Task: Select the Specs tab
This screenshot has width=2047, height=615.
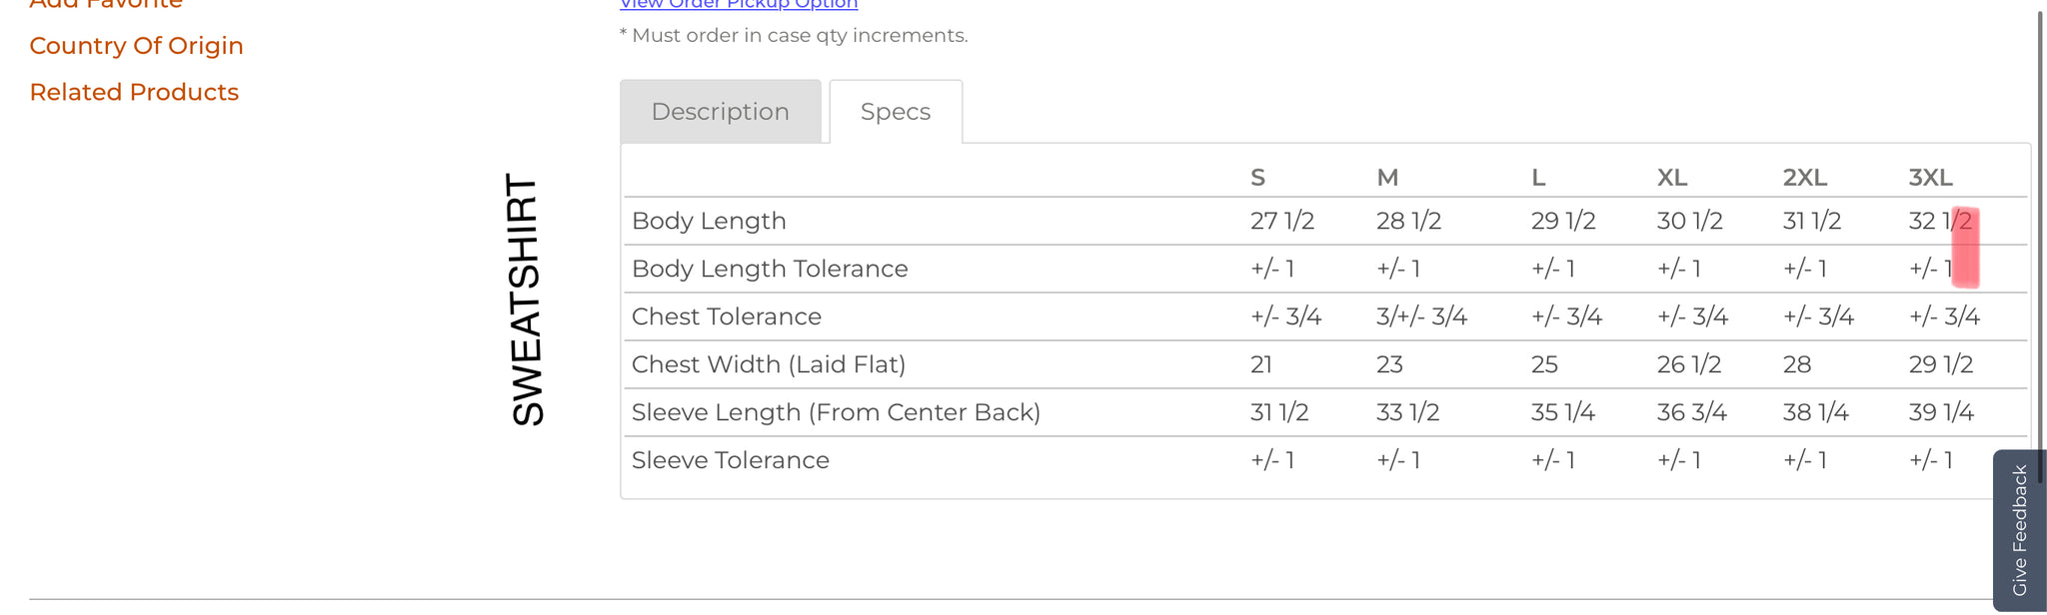Action: (896, 112)
